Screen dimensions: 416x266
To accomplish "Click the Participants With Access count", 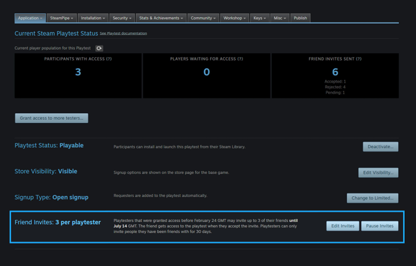I will 78,72.
